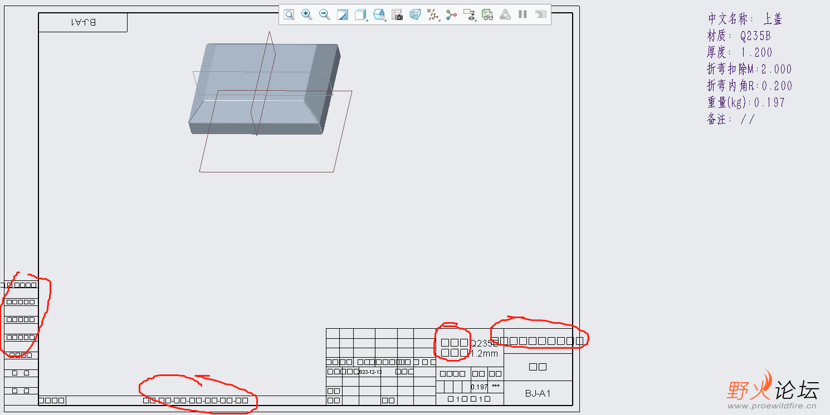Open the View Manager camera icon
The image size is (830, 415).
pos(397,14)
